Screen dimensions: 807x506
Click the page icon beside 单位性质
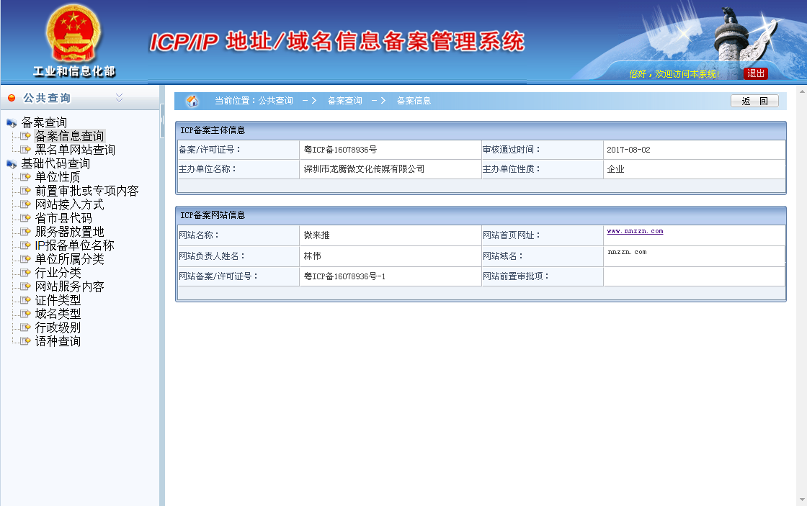pyautogui.click(x=25, y=177)
